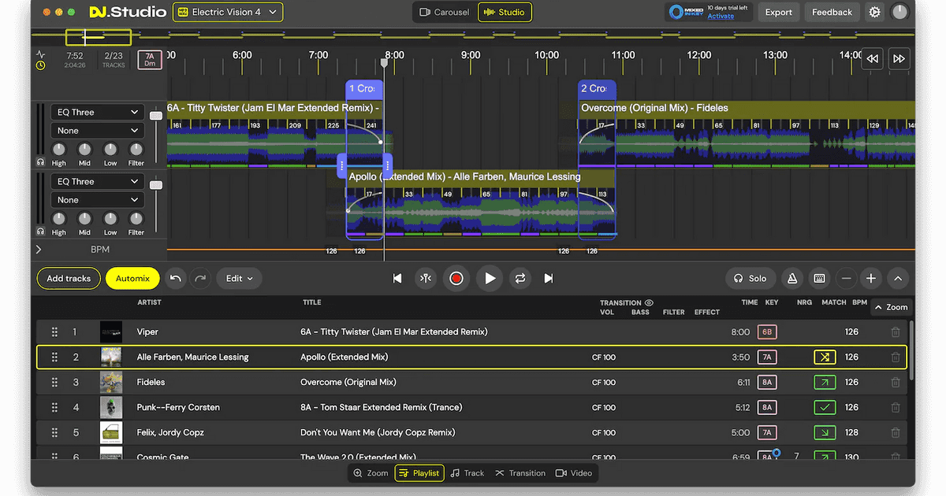Open the Zoom tab at the bottom
946x496 pixels.
[371, 473]
